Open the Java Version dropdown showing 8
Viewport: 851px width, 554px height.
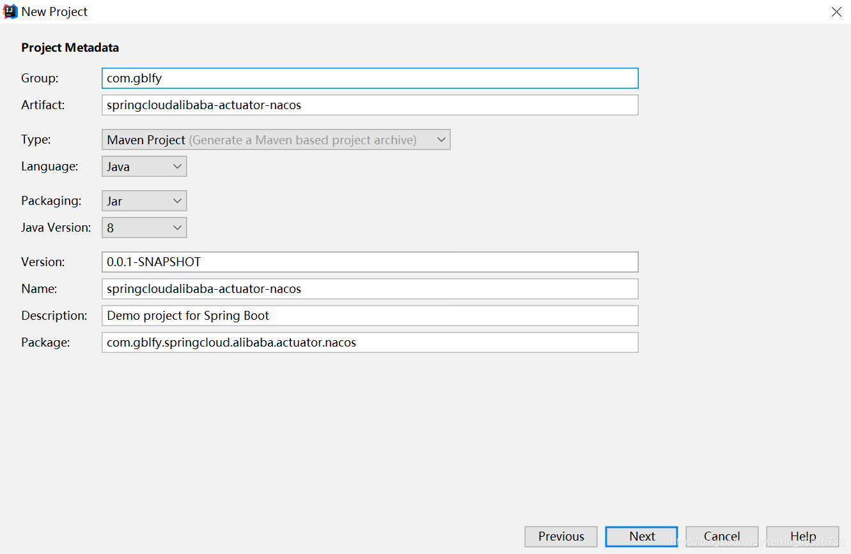tap(144, 228)
